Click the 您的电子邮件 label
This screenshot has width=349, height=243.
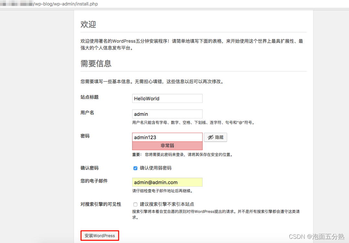pos(94,181)
